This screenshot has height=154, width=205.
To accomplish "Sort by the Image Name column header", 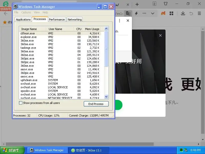I will 33,29.
